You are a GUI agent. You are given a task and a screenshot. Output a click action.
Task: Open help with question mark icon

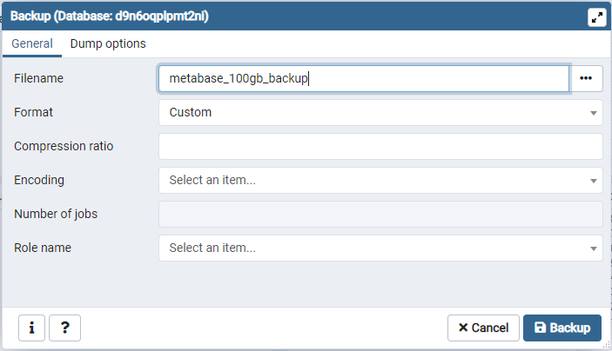(64, 328)
